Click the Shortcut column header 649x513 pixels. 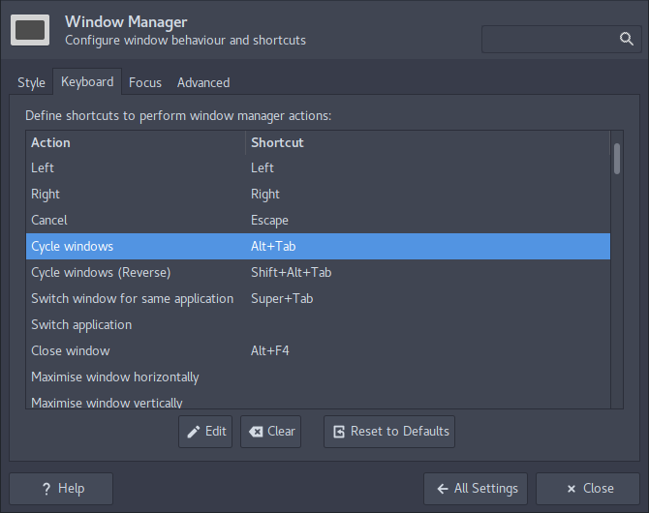tap(428, 142)
